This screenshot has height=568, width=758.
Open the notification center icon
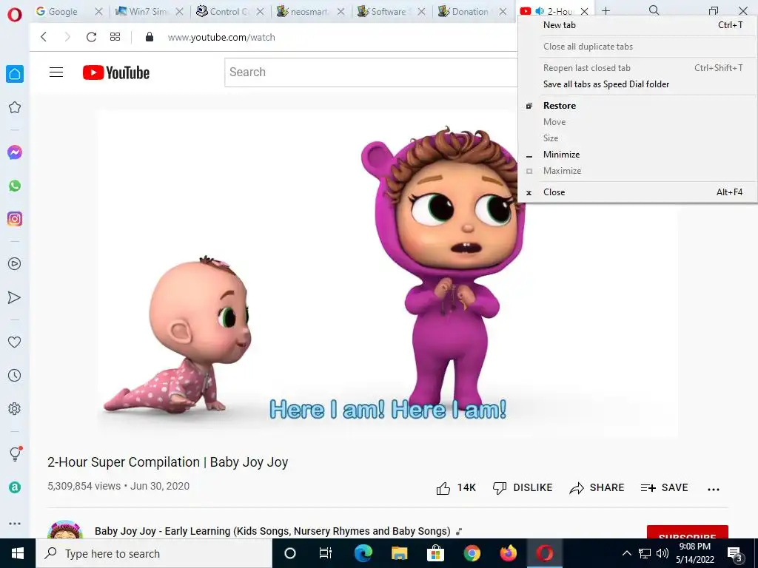pos(735,554)
